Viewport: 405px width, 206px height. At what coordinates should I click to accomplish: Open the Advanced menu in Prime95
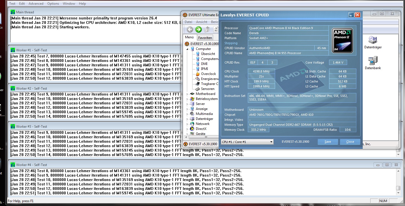[x=36, y=4]
